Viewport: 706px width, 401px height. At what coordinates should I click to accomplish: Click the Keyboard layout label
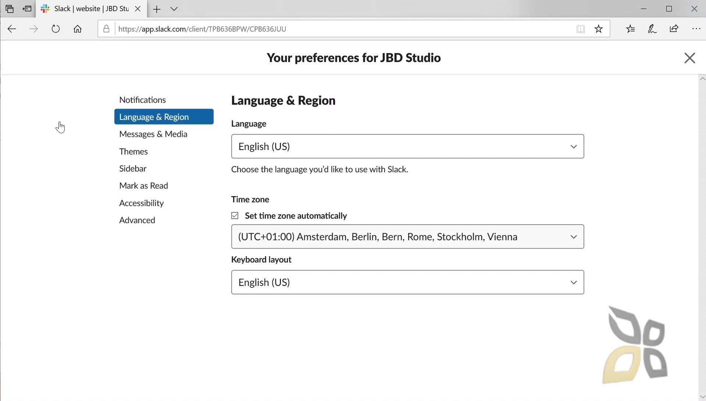[x=261, y=259]
